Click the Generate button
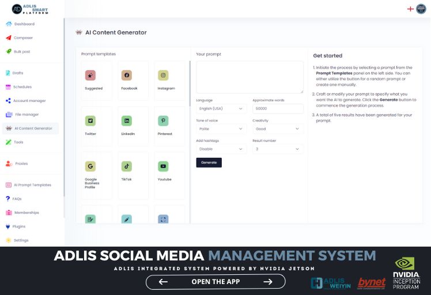 (x=209, y=162)
